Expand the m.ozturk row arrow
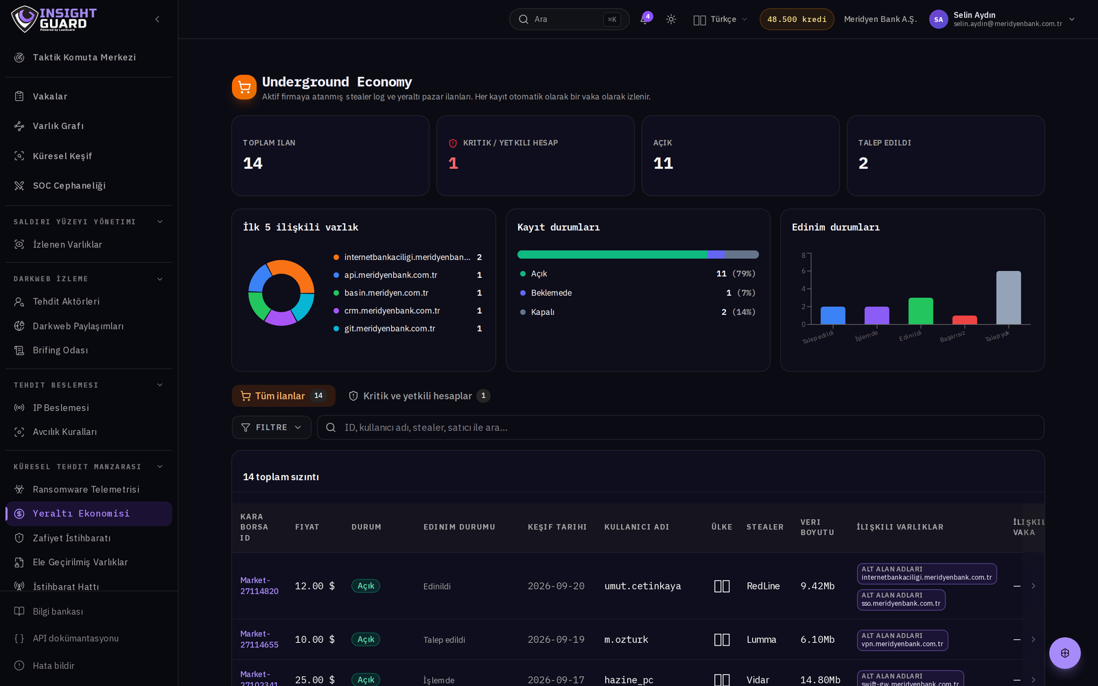The width and height of the screenshot is (1098, 686). pyautogui.click(x=1033, y=639)
